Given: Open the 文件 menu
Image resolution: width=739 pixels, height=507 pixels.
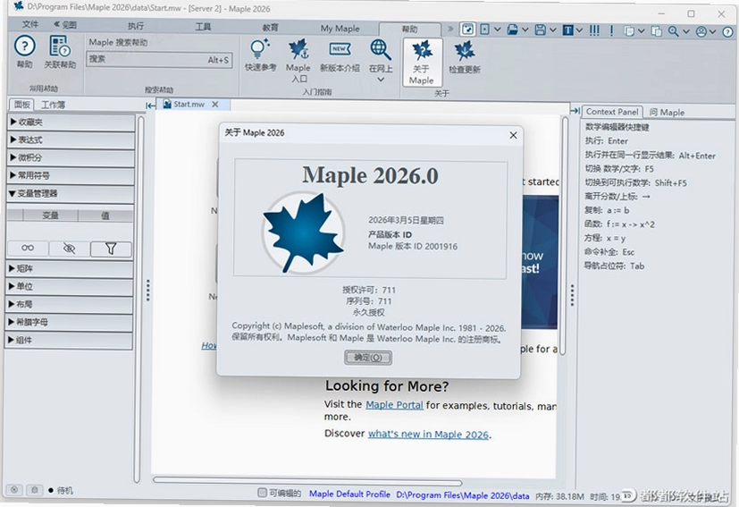Looking at the screenshot, I should point(30,24).
